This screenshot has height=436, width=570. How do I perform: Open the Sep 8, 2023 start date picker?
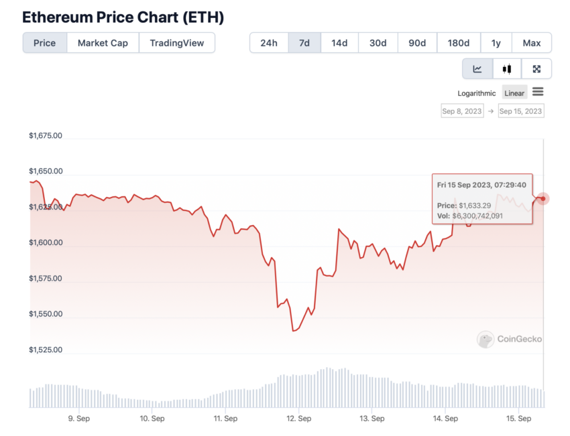[462, 111]
